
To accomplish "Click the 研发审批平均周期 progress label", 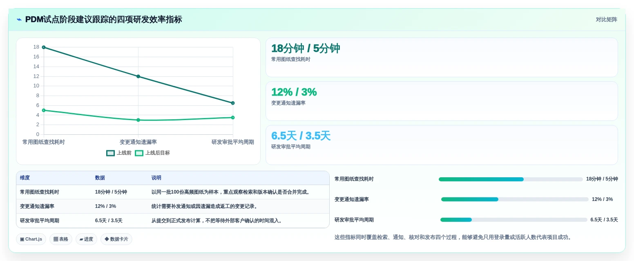I will [x=354, y=220].
